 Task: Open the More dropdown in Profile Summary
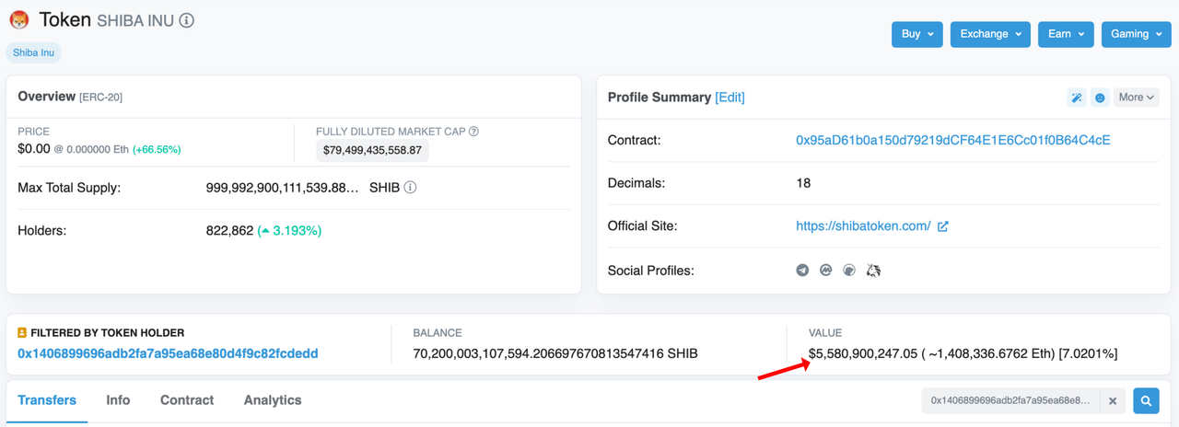pos(1136,98)
